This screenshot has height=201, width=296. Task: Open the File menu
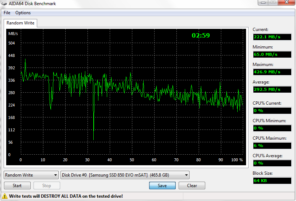tap(7, 13)
